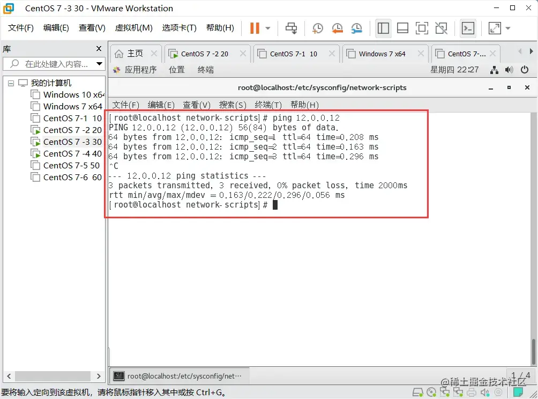Collapse the 我的计算机 tree node
The height and width of the screenshot is (399, 538).
pyautogui.click(x=11, y=83)
